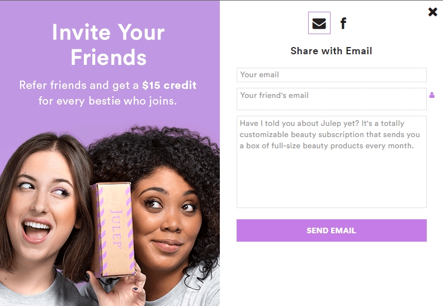The image size is (443, 306).
Task: Click the Invite Your Friends heading
Action: [x=109, y=44]
